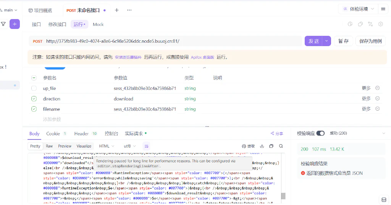
Task: Remove the filename parameter row
Action: [378, 109]
